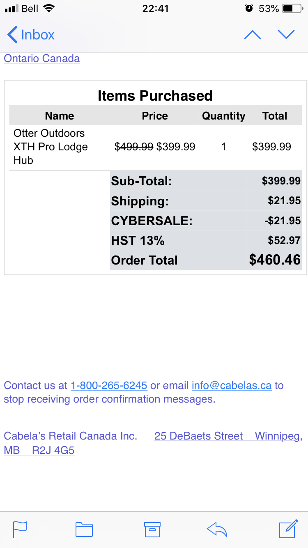Tap the Wi-Fi signal icon
This screenshot has width=308, height=548.
coord(48,8)
